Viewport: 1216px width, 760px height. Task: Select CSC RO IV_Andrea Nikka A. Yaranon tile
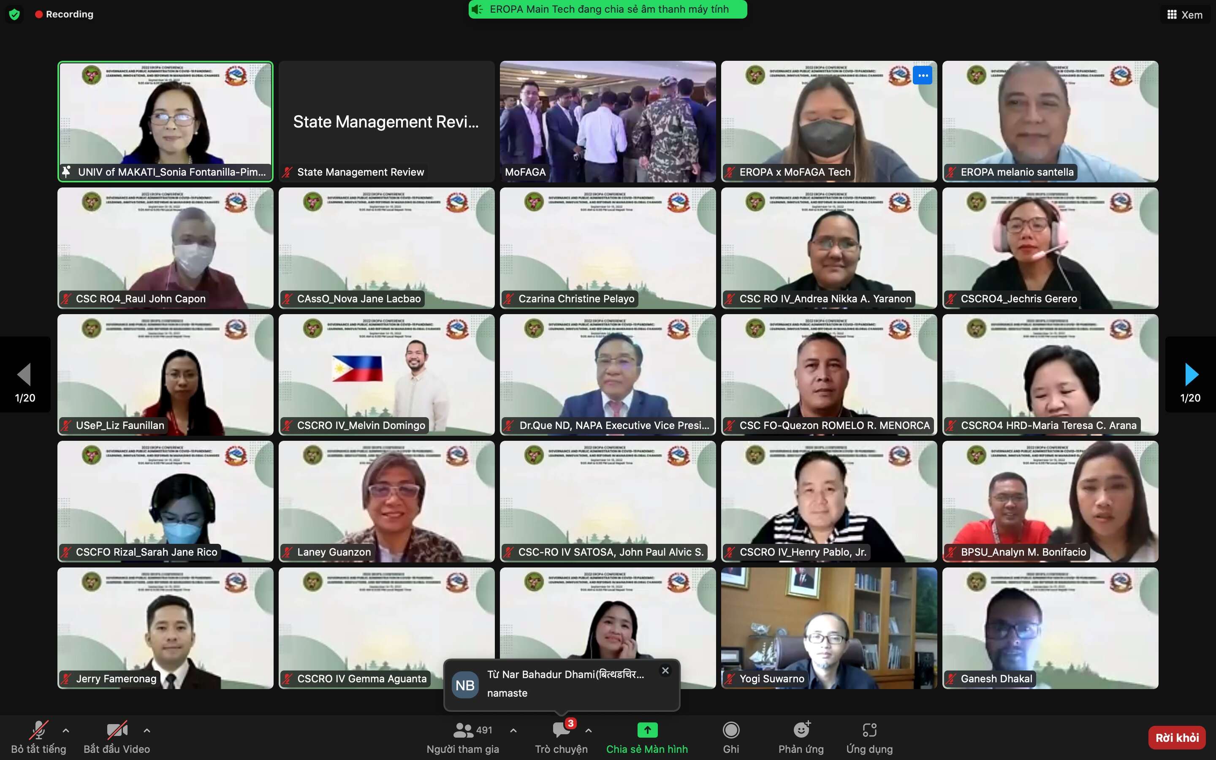tap(829, 248)
